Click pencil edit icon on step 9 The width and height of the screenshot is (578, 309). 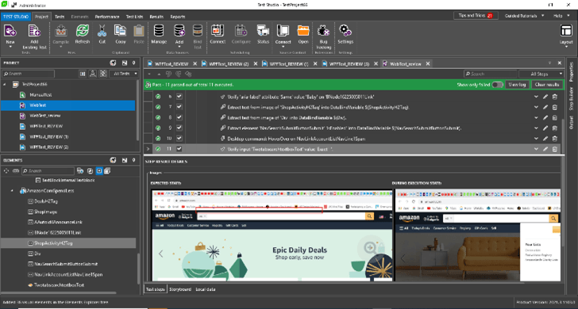(545, 128)
